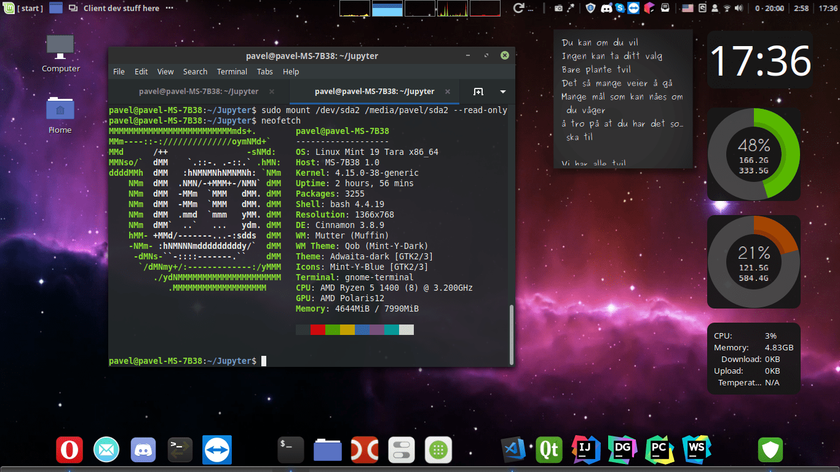Screen dimensions: 840x472
Task: Switch to the highlighted blue workspace thumbnail
Action: pyautogui.click(x=387, y=8)
